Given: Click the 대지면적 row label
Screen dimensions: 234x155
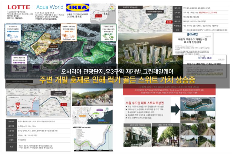Looking at the screenshot, I should coord(177,21).
